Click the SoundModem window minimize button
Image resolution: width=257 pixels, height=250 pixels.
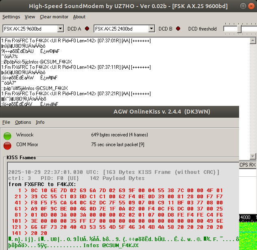click(243, 7)
